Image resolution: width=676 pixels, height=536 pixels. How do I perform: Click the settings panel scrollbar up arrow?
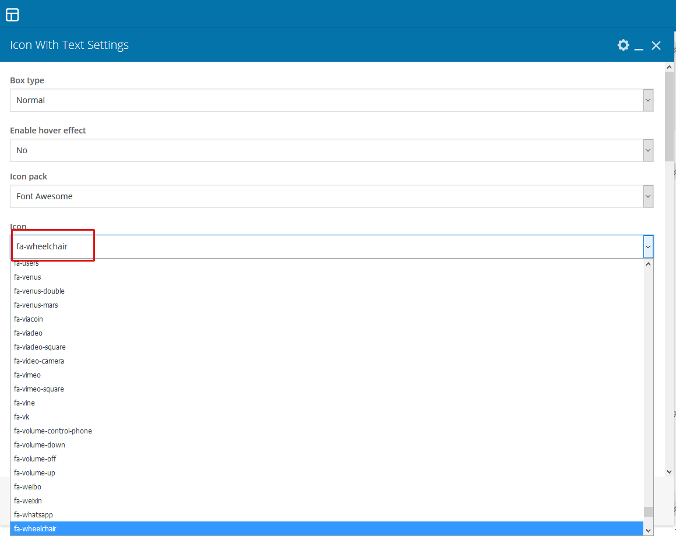point(670,68)
